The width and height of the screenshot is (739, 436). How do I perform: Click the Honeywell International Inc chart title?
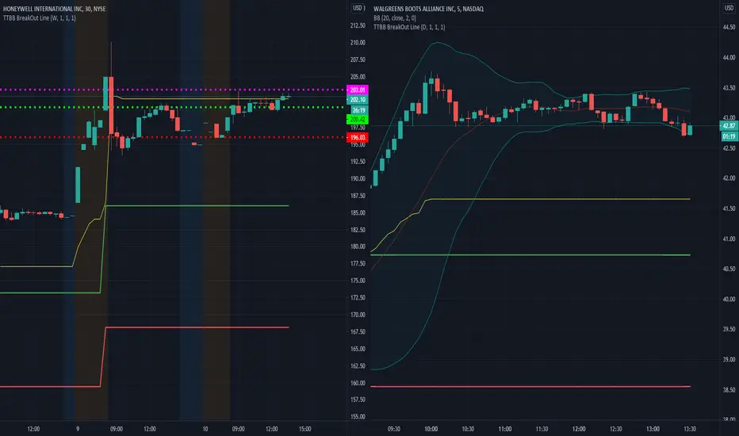54,9
